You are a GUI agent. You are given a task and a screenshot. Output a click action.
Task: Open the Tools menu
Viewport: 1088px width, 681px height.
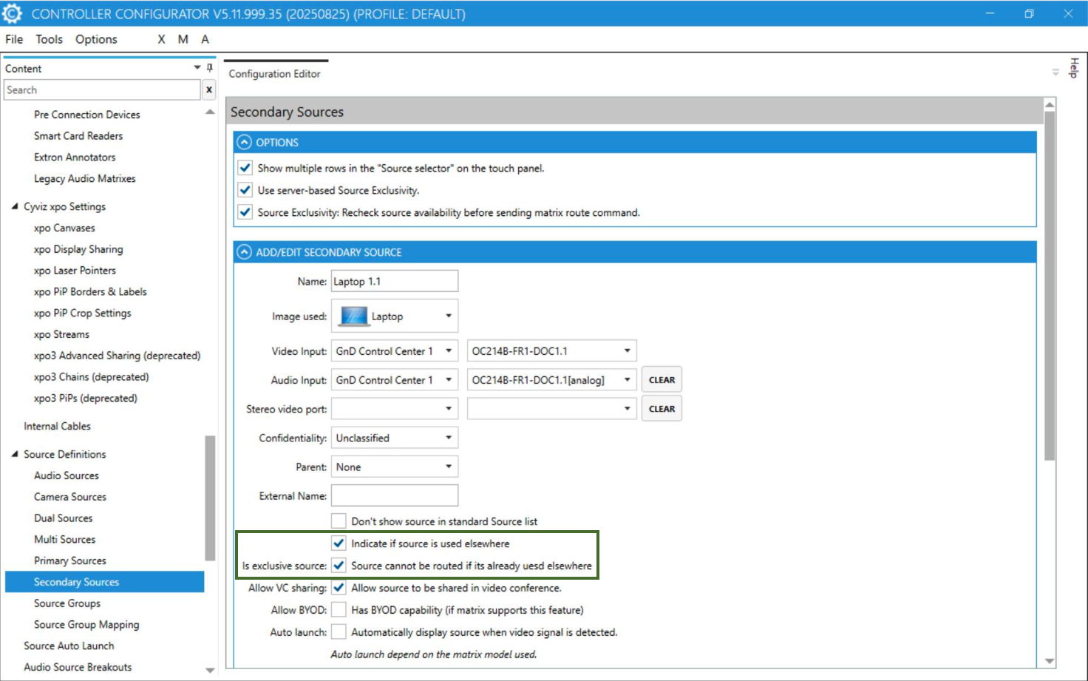point(49,39)
